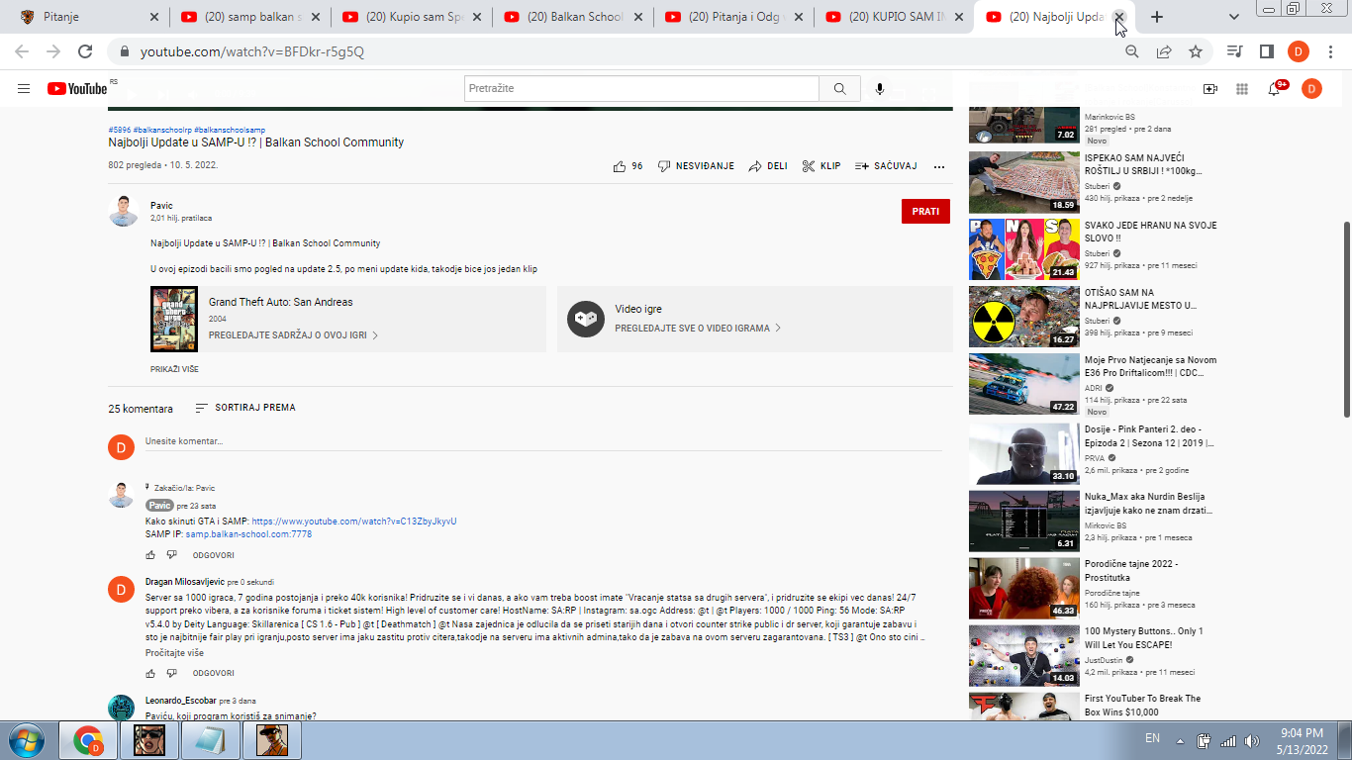Viewport: 1352px width, 760px height.
Task: Subscribe with PRATI button
Action: pyautogui.click(x=925, y=211)
